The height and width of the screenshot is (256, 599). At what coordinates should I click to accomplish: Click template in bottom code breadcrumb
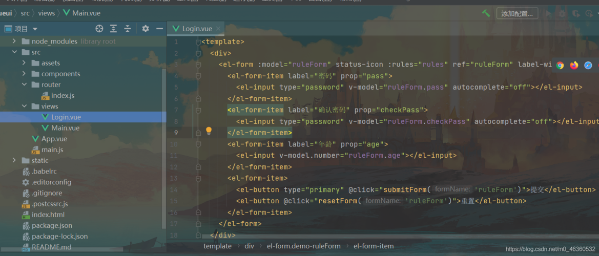tap(217, 246)
